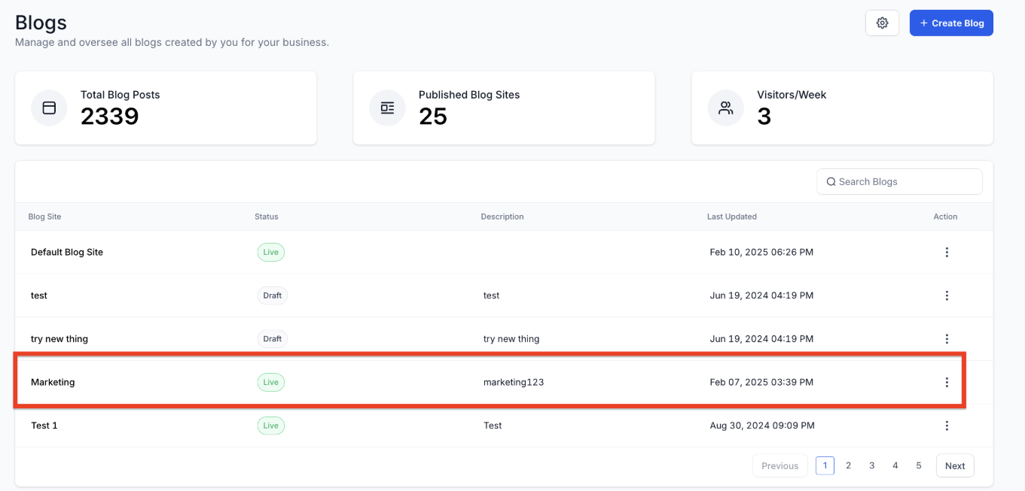Open the Default Blog Site entry
The width and height of the screenshot is (1025, 491).
[x=67, y=253]
